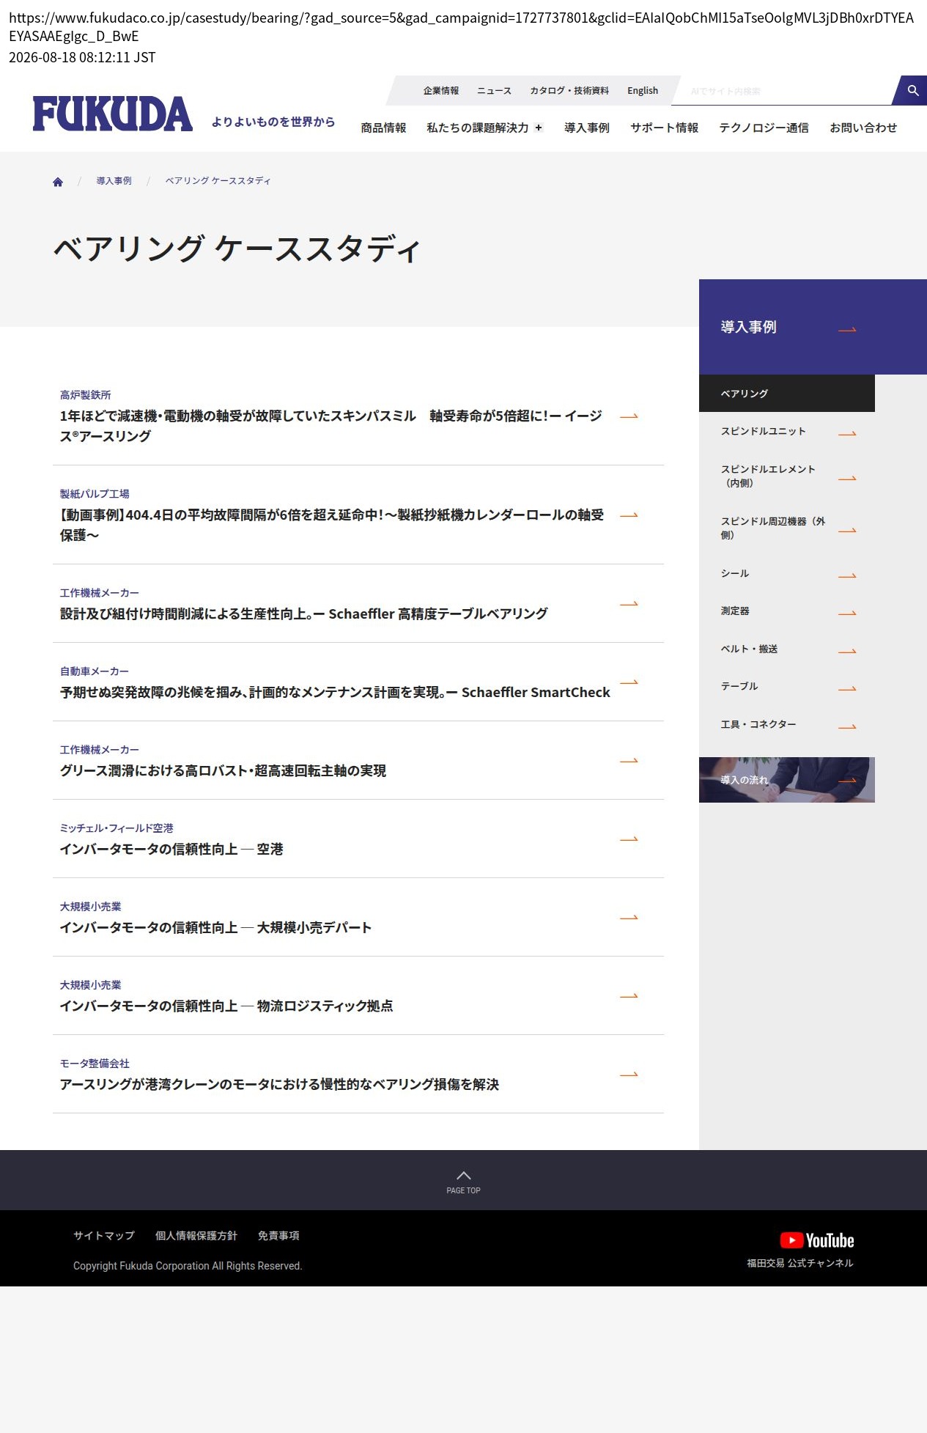The width and height of the screenshot is (927, 1433).
Task: Open インバータモータの信頼性向上 ― 空港 article
Action: [171, 849]
